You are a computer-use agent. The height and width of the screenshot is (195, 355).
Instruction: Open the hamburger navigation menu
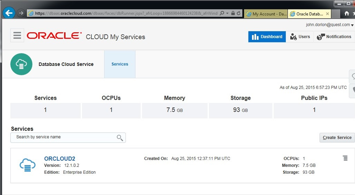(17, 35)
